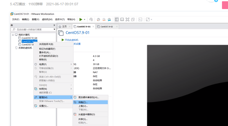Click the clone icon beside 克隆(C)...
This screenshot has width=228, height=126.
[x=75, y=102]
